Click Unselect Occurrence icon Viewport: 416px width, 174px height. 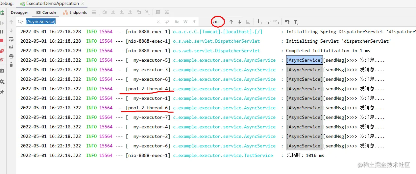(268, 22)
